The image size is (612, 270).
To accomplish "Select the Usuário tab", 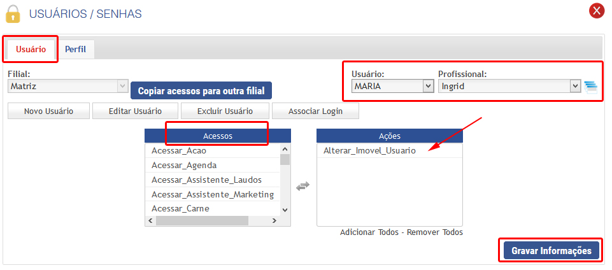I will click(x=31, y=49).
